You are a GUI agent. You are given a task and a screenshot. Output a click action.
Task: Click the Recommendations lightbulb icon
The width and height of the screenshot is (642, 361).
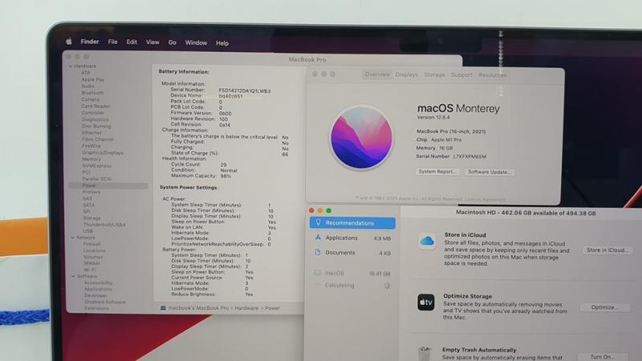coord(318,223)
